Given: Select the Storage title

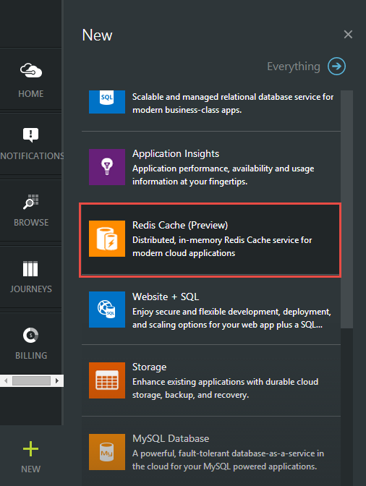Looking at the screenshot, I should pos(150,367).
